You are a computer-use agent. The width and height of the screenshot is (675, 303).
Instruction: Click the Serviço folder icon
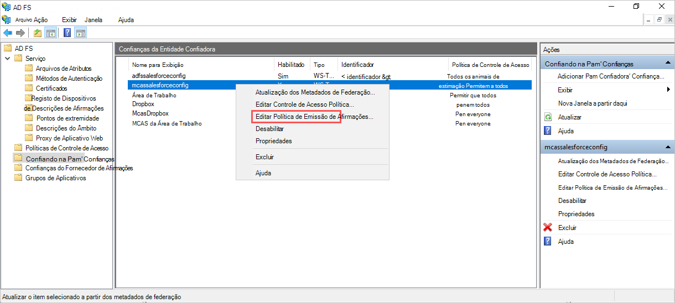[18, 58]
